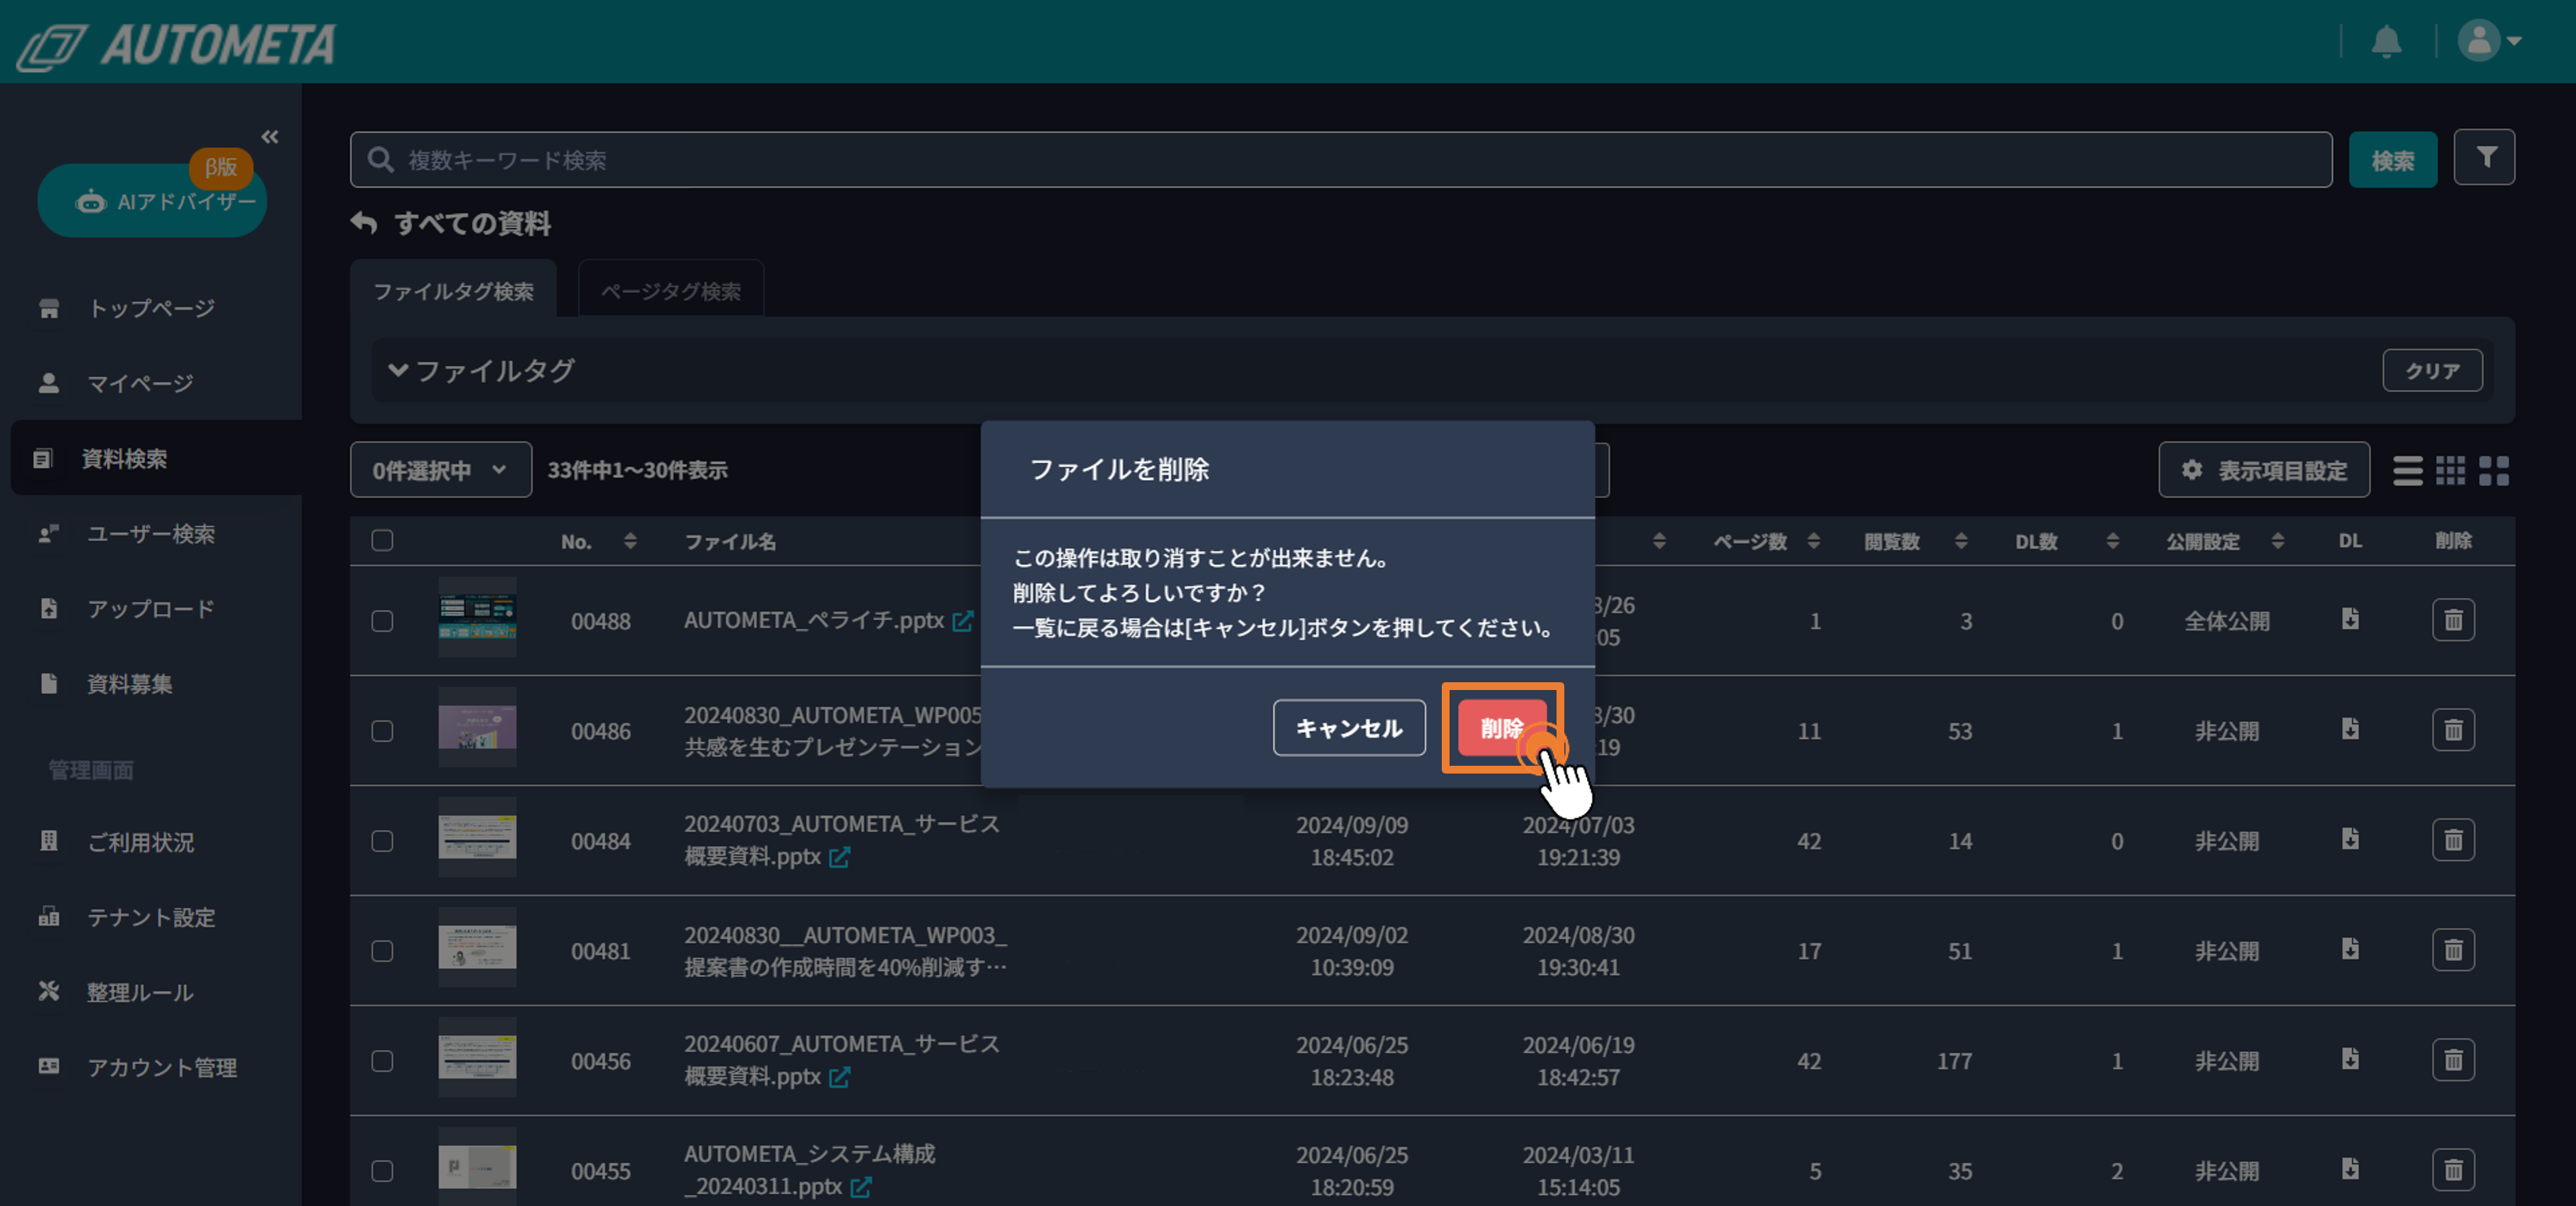This screenshot has height=1206, width=2576.
Task: Switch to ページタグ検索 tab
Action: coord(671,291)
